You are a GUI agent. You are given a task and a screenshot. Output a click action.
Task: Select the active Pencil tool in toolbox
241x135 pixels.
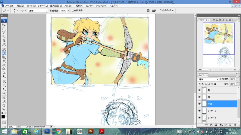click(x=4, y=53)
